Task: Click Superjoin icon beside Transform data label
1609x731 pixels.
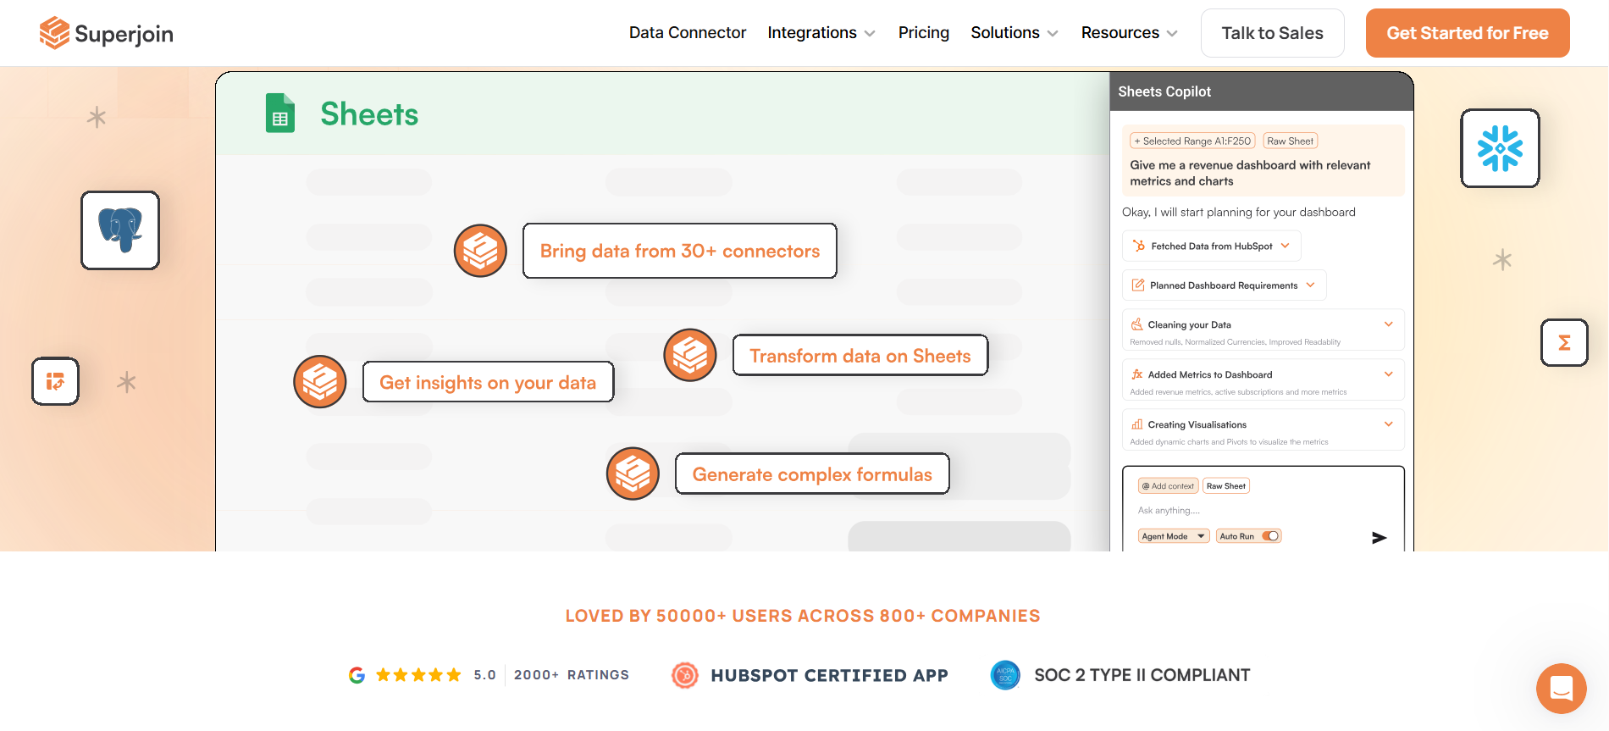Action: point(690,355)
